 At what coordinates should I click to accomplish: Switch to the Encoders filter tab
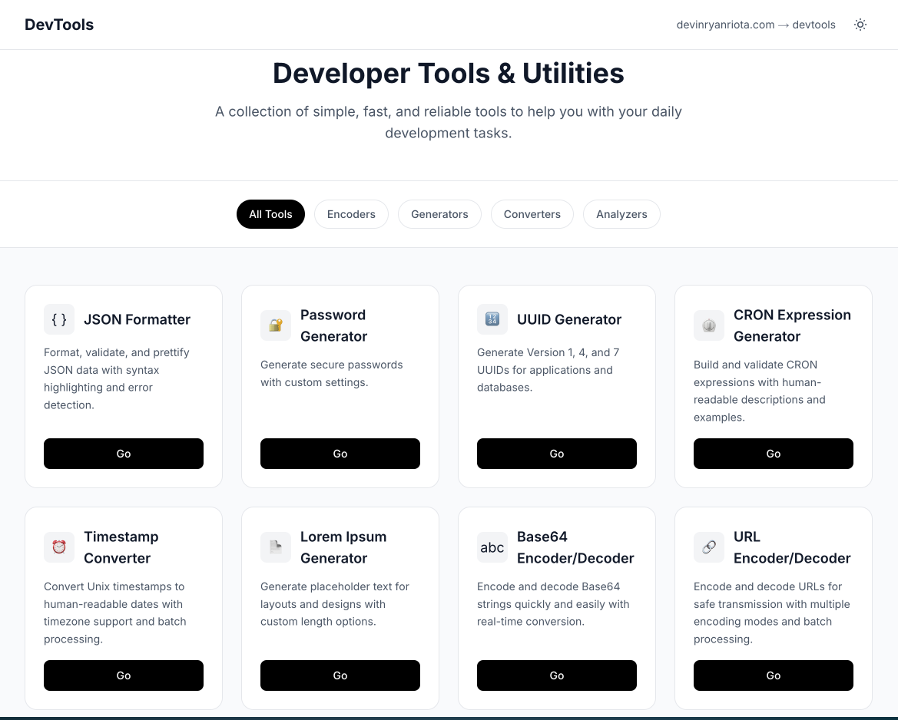pos(351,214)
